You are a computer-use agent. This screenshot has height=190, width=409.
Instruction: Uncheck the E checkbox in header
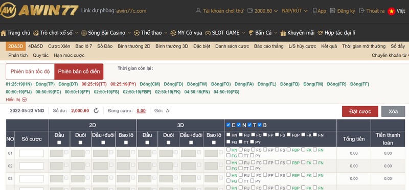coord(229,125)
